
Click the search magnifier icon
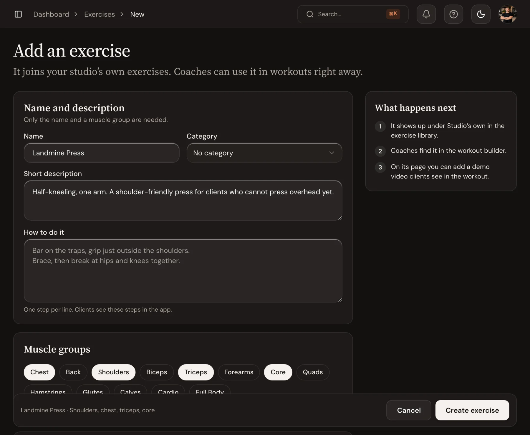click(x=310, y=14)
